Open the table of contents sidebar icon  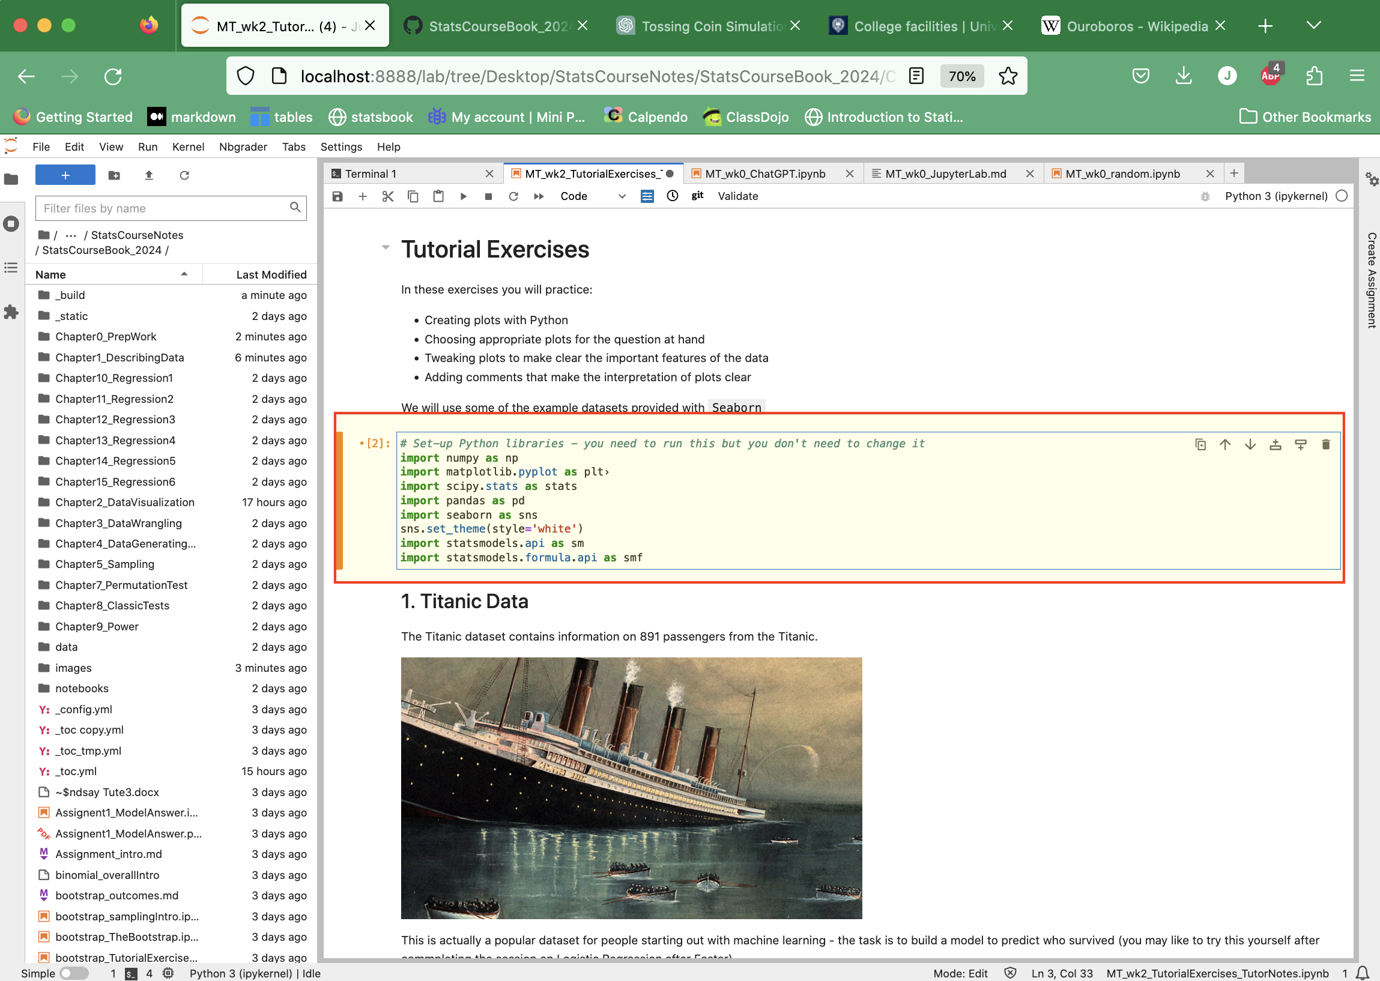[x=11, y=268]
